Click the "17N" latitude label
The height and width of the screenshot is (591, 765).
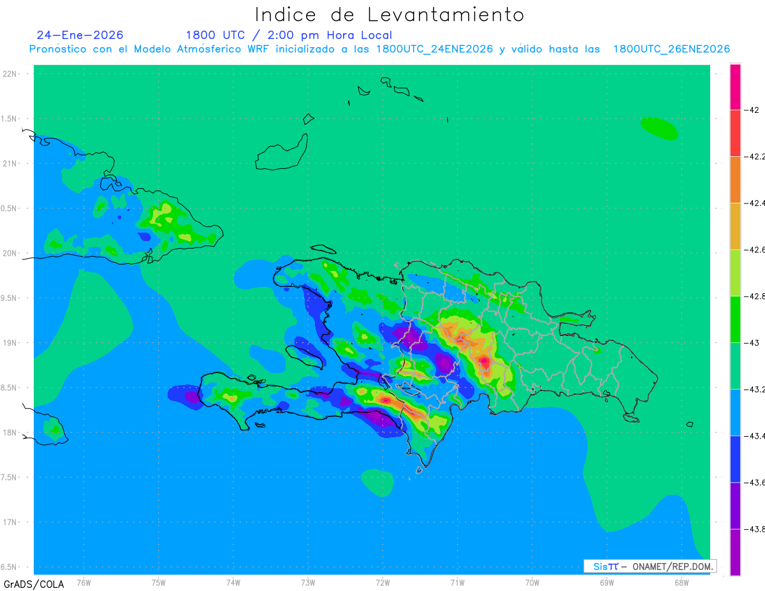point(10,523)
